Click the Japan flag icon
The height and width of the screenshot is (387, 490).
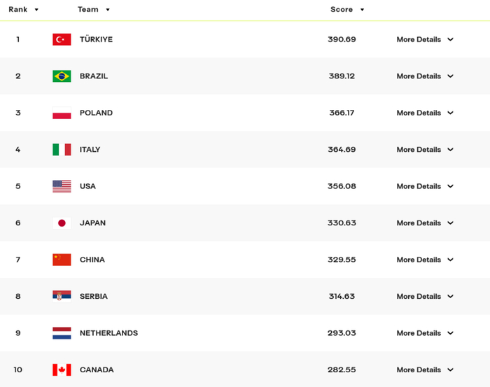click(62, 223)
